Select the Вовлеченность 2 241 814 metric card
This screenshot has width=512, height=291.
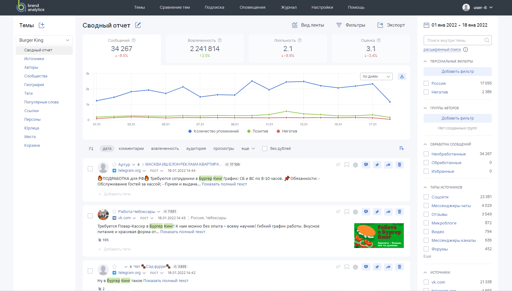205,49
